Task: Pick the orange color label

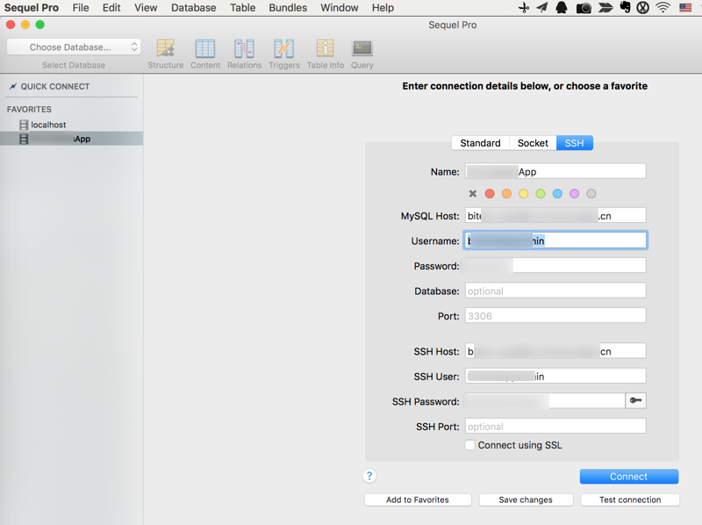Action: coord(506,193)
